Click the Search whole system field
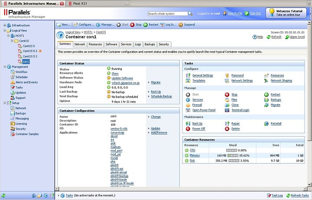Screen dimensions: 312x200 pos(168,13)
